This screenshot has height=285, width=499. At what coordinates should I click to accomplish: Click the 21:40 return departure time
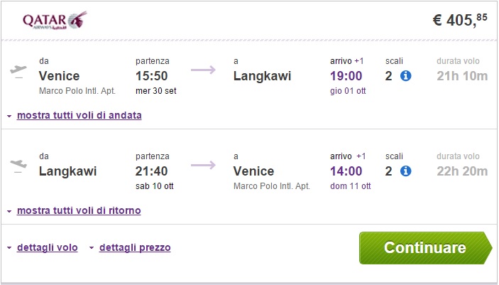[153, 171]
